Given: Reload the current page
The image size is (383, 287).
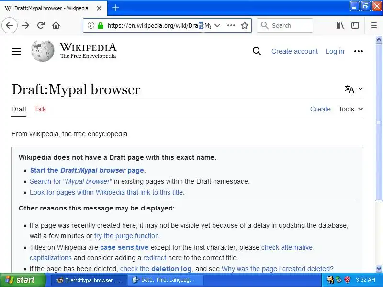Looking at the screenshot, I should [41, 25].
